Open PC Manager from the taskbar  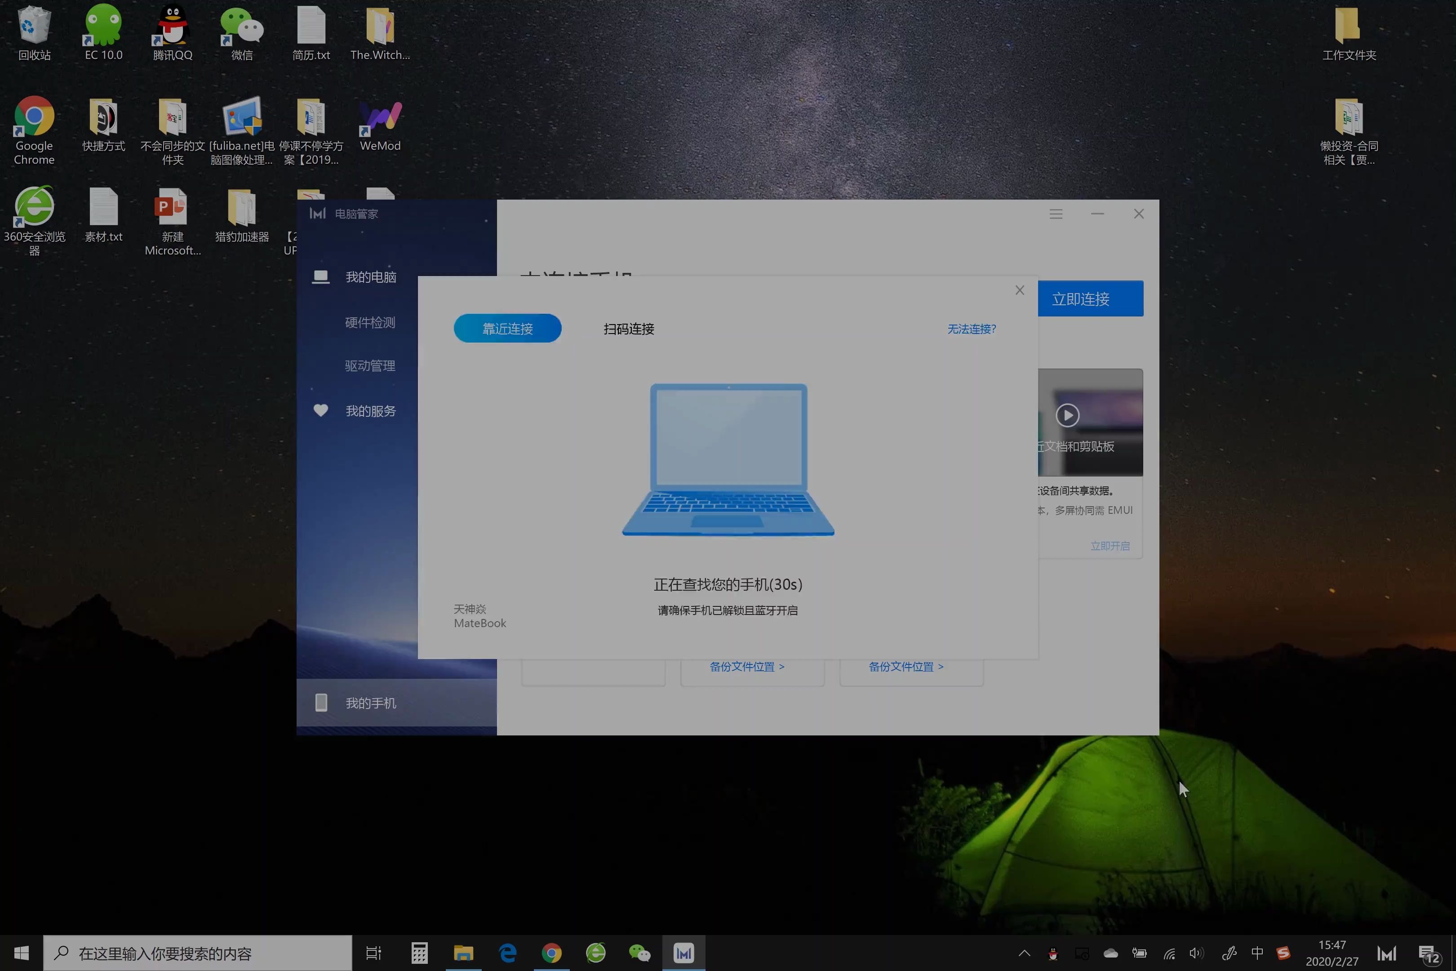[684, 953]
